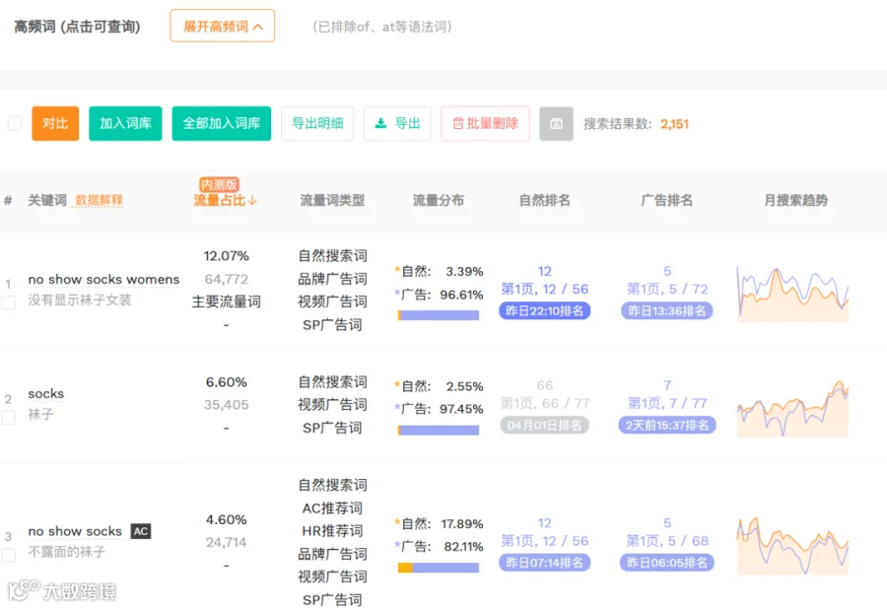The height and width of the screenshot is (608, 887).
Task: Sort by 流量占比 column header
Action: point(225,200)
